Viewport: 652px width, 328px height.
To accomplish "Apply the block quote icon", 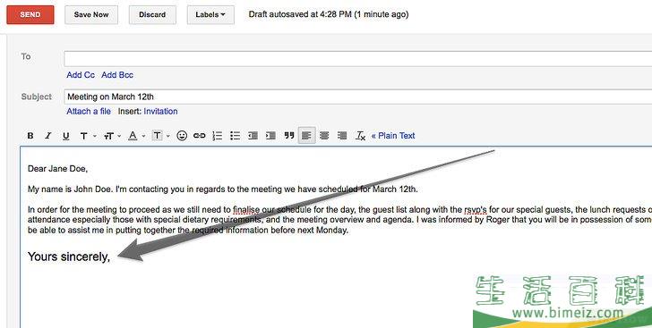I will pyautogui.click(x=289, y=136).
